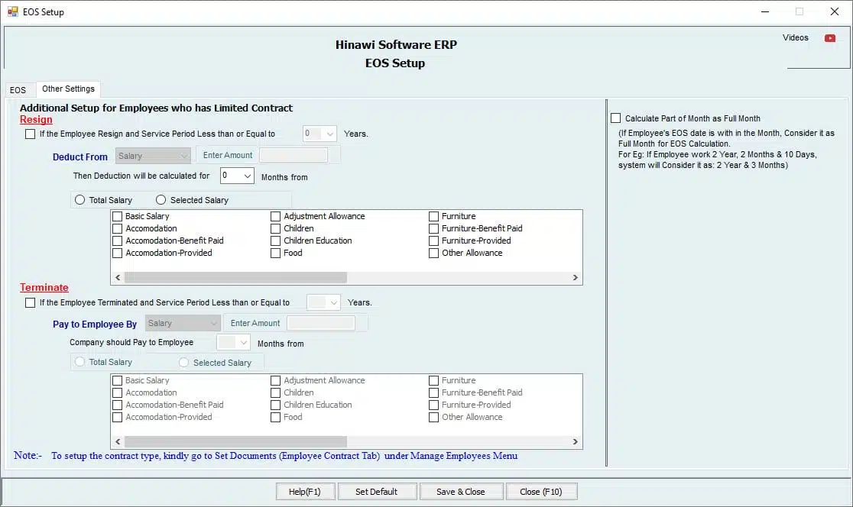Check Accomodation-Benefit Paid in Resign list
This screenshot has height=507, width=853.
pos(118,241)
